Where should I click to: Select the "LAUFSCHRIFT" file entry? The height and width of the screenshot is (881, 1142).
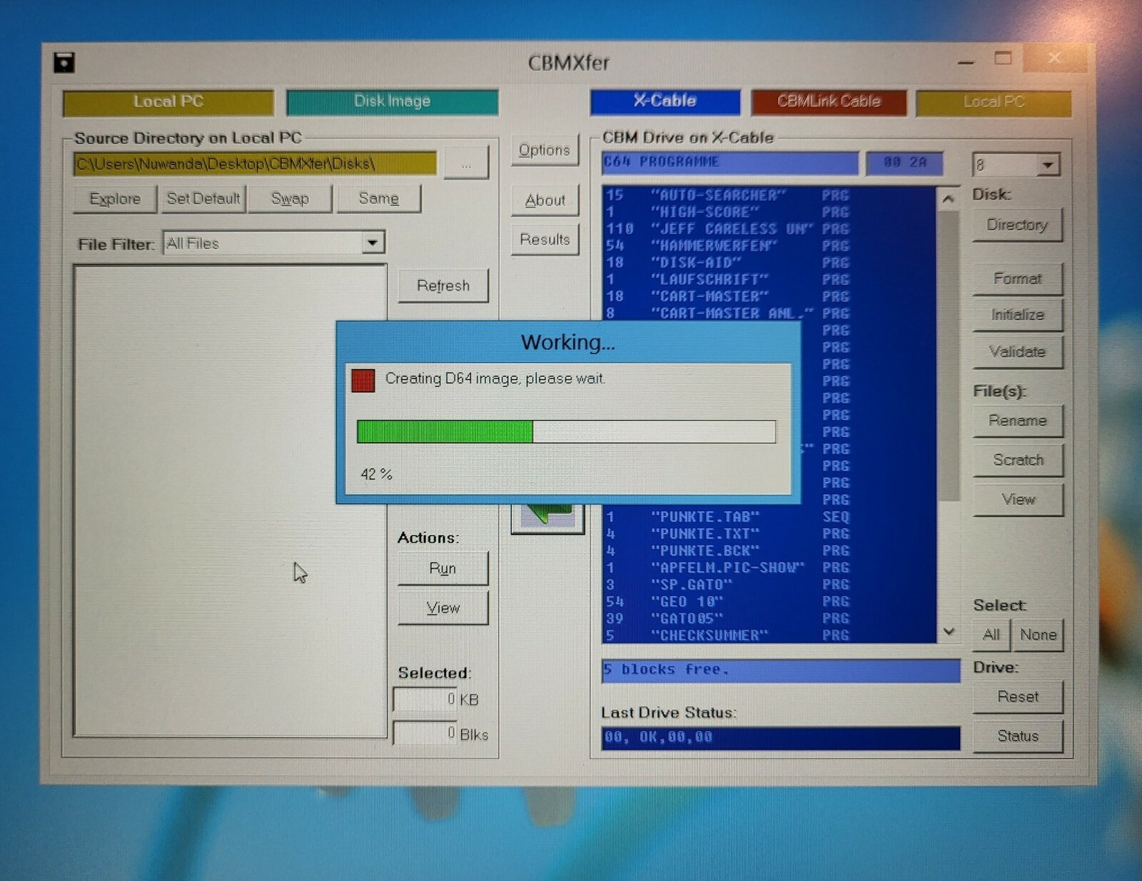coord(769,280)
